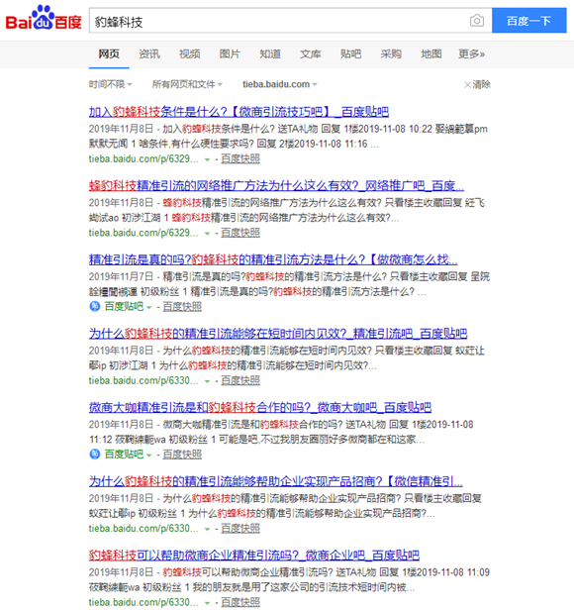Click Tieba icon under 精准引流是真的吗 result
574x610 pixels.
pos(94,307)
